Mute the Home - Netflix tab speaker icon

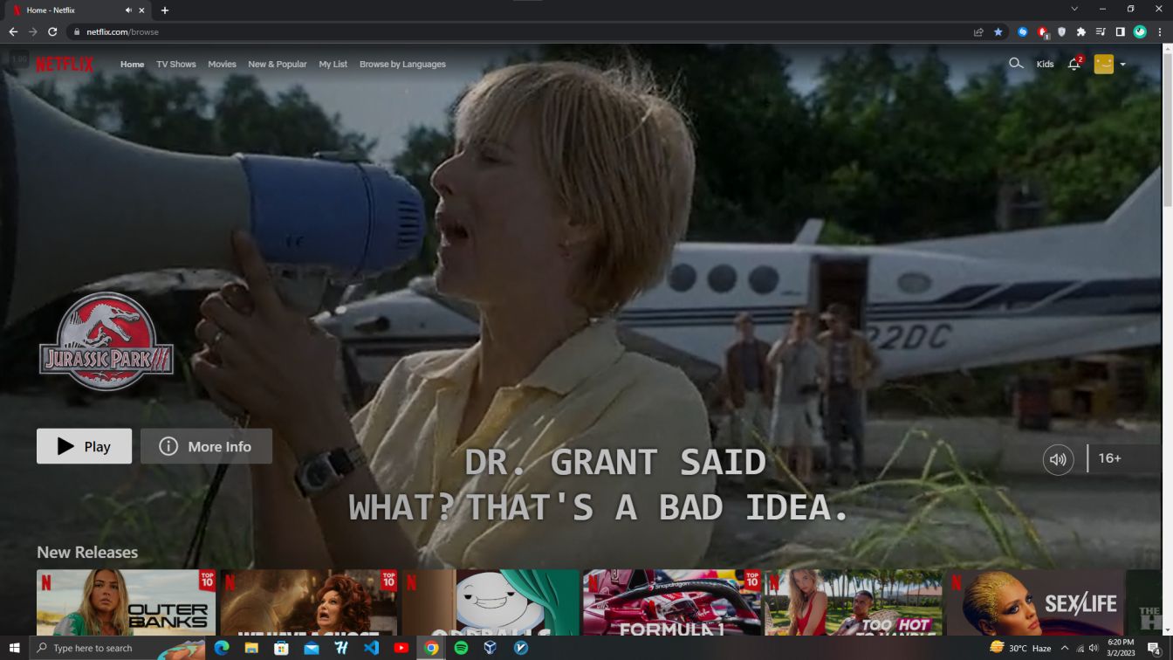click(x=128, y=10)
